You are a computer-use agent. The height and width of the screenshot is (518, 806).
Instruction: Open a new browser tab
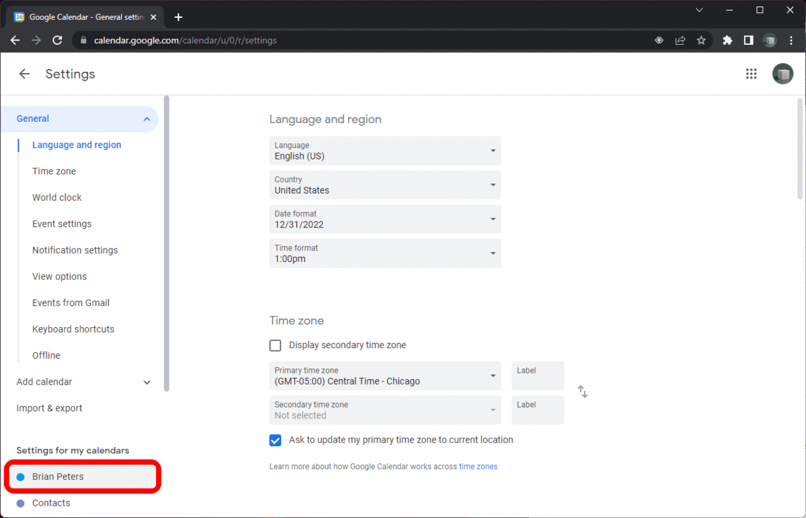tap(178, 17)
